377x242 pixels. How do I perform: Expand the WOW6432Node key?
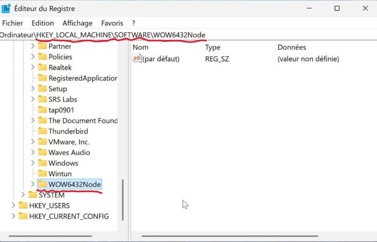pos(33,184)
